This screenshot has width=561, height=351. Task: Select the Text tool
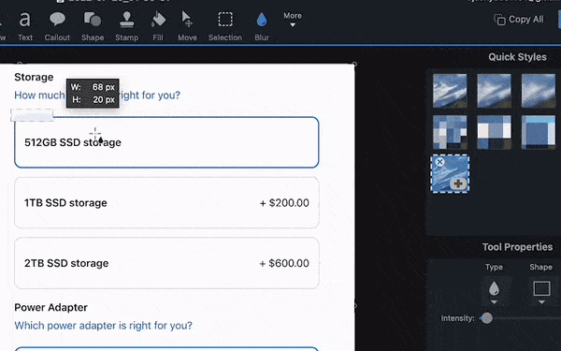pos(25,26)
